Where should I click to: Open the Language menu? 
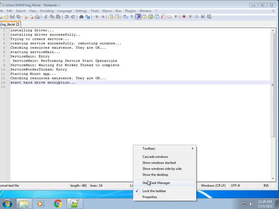pos(65,11)
